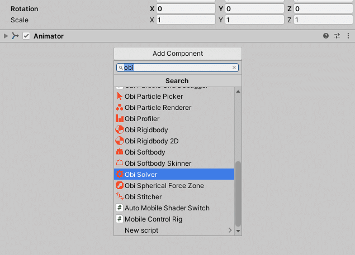Screen dimensions: 355x255
Task: Select Obi Particle Picker component icon
Action: tap(120, 97)
